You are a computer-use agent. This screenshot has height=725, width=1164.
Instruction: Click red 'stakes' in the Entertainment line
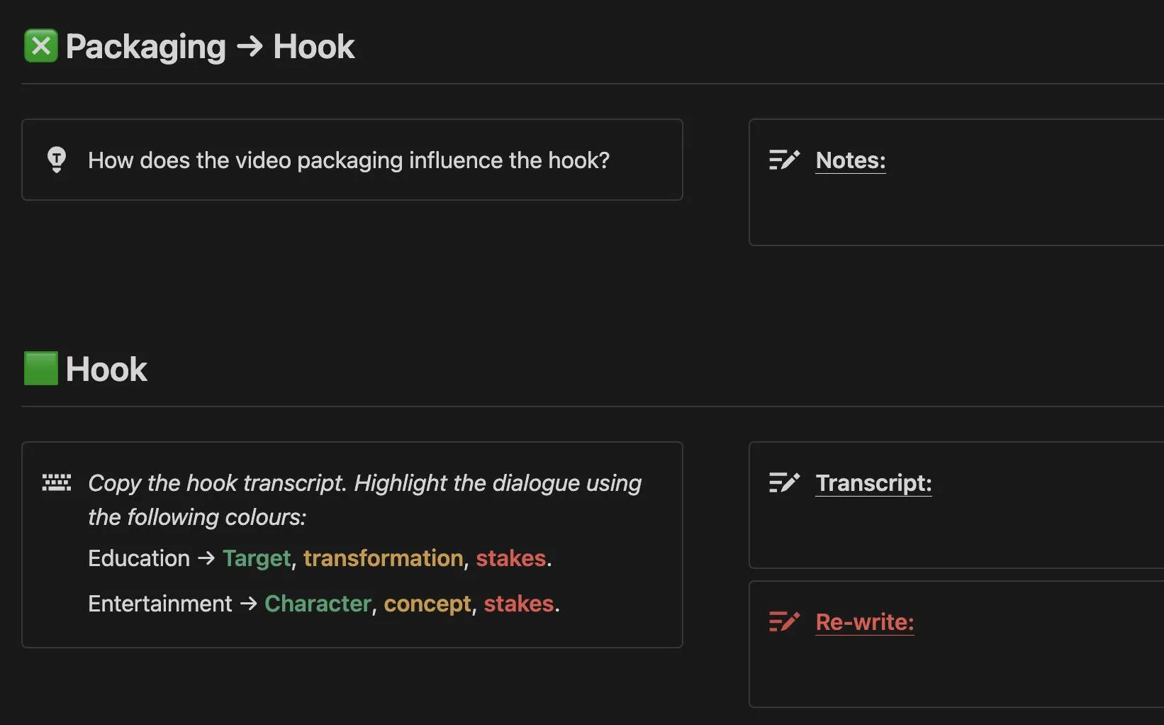tap(518, 604)
